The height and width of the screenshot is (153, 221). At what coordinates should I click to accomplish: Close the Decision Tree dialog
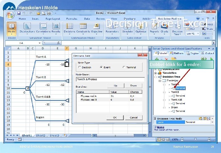point(143,55)
